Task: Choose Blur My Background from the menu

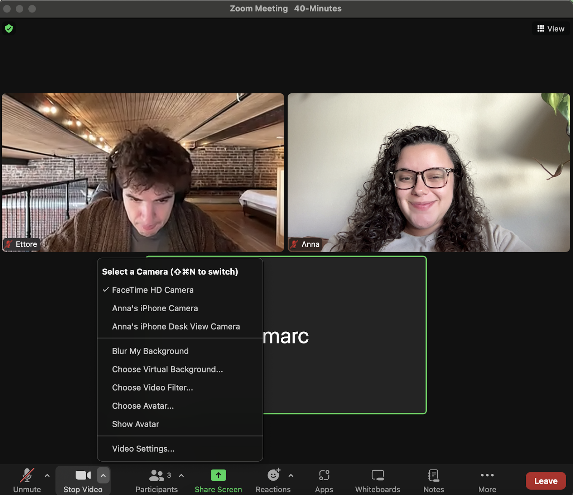Action: coord(150,351)
